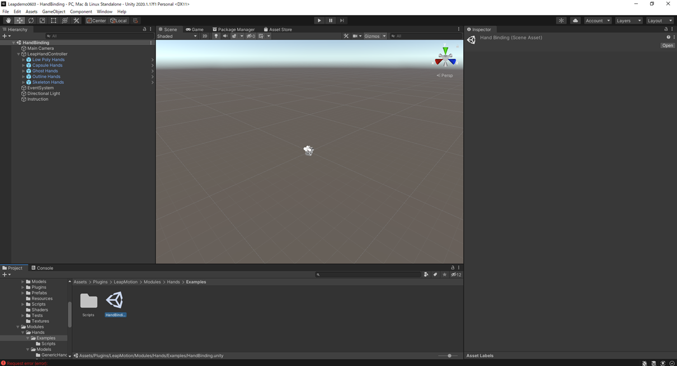Expand Skeleton Hands in Hierarchy
The width and height of the screenshot is (677, 366).
[x=23, y=82]
